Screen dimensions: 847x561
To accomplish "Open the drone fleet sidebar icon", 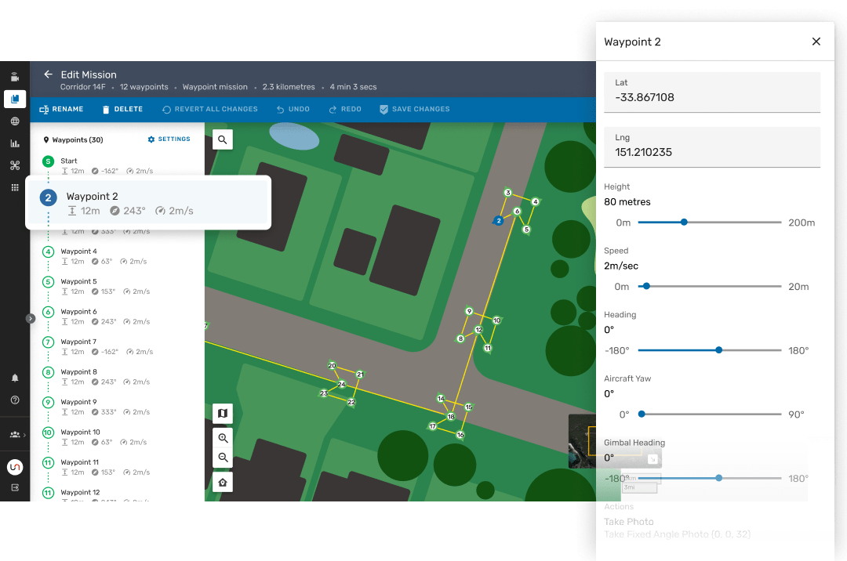I will (x=15, y=165).
